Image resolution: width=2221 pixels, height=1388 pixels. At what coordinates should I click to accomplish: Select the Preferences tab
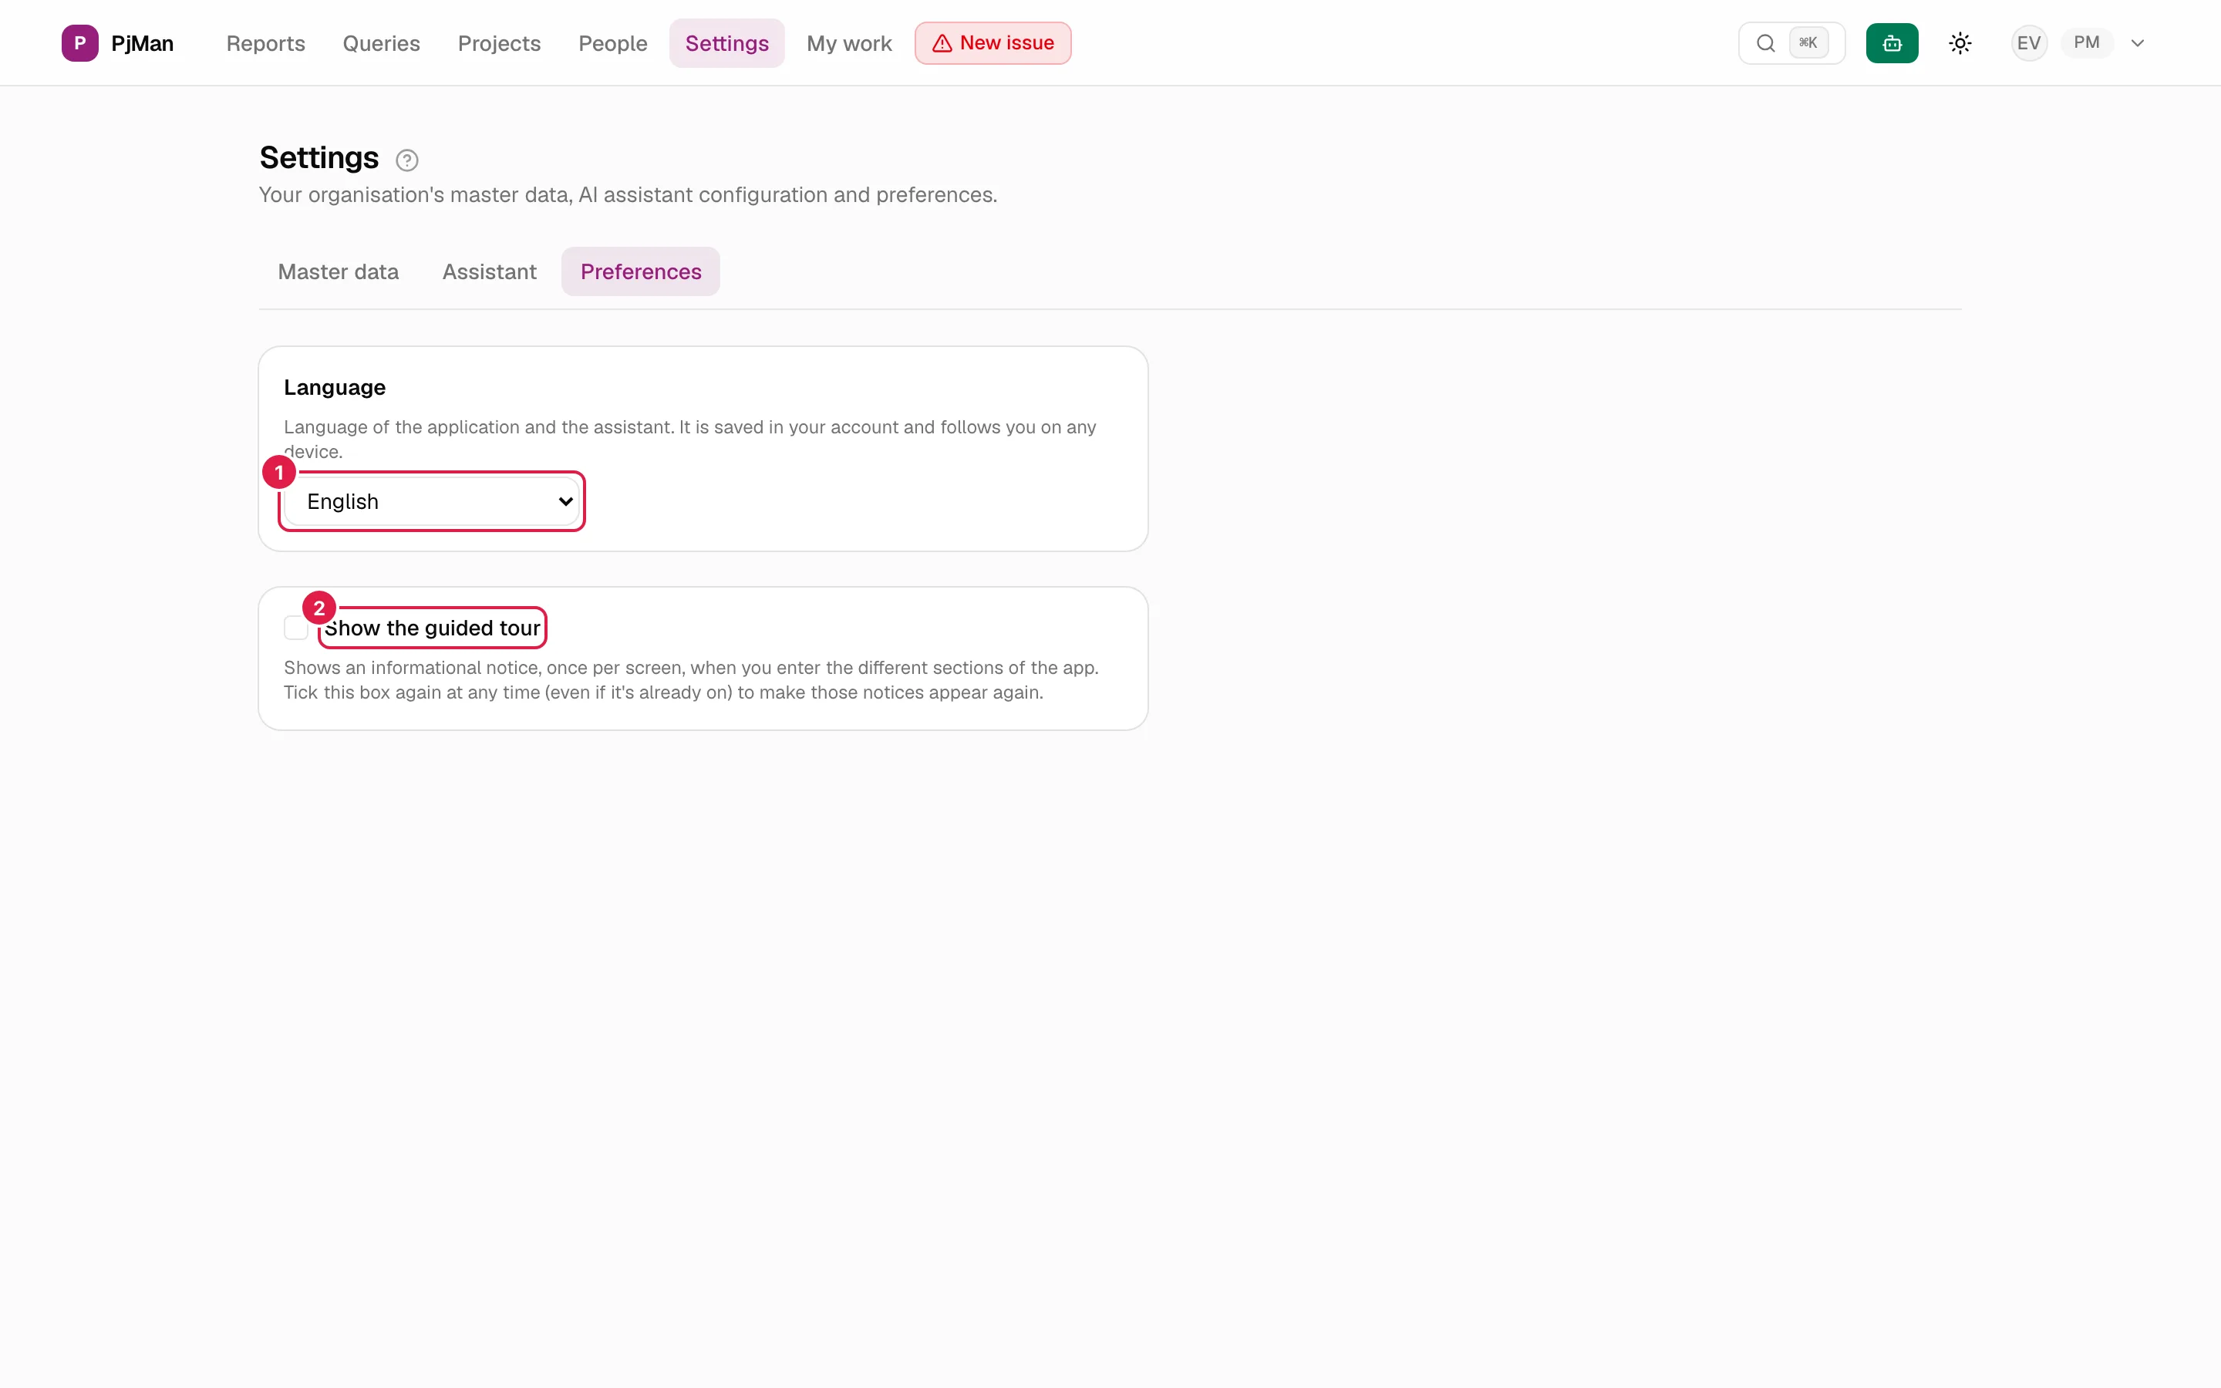pos(641,271)
